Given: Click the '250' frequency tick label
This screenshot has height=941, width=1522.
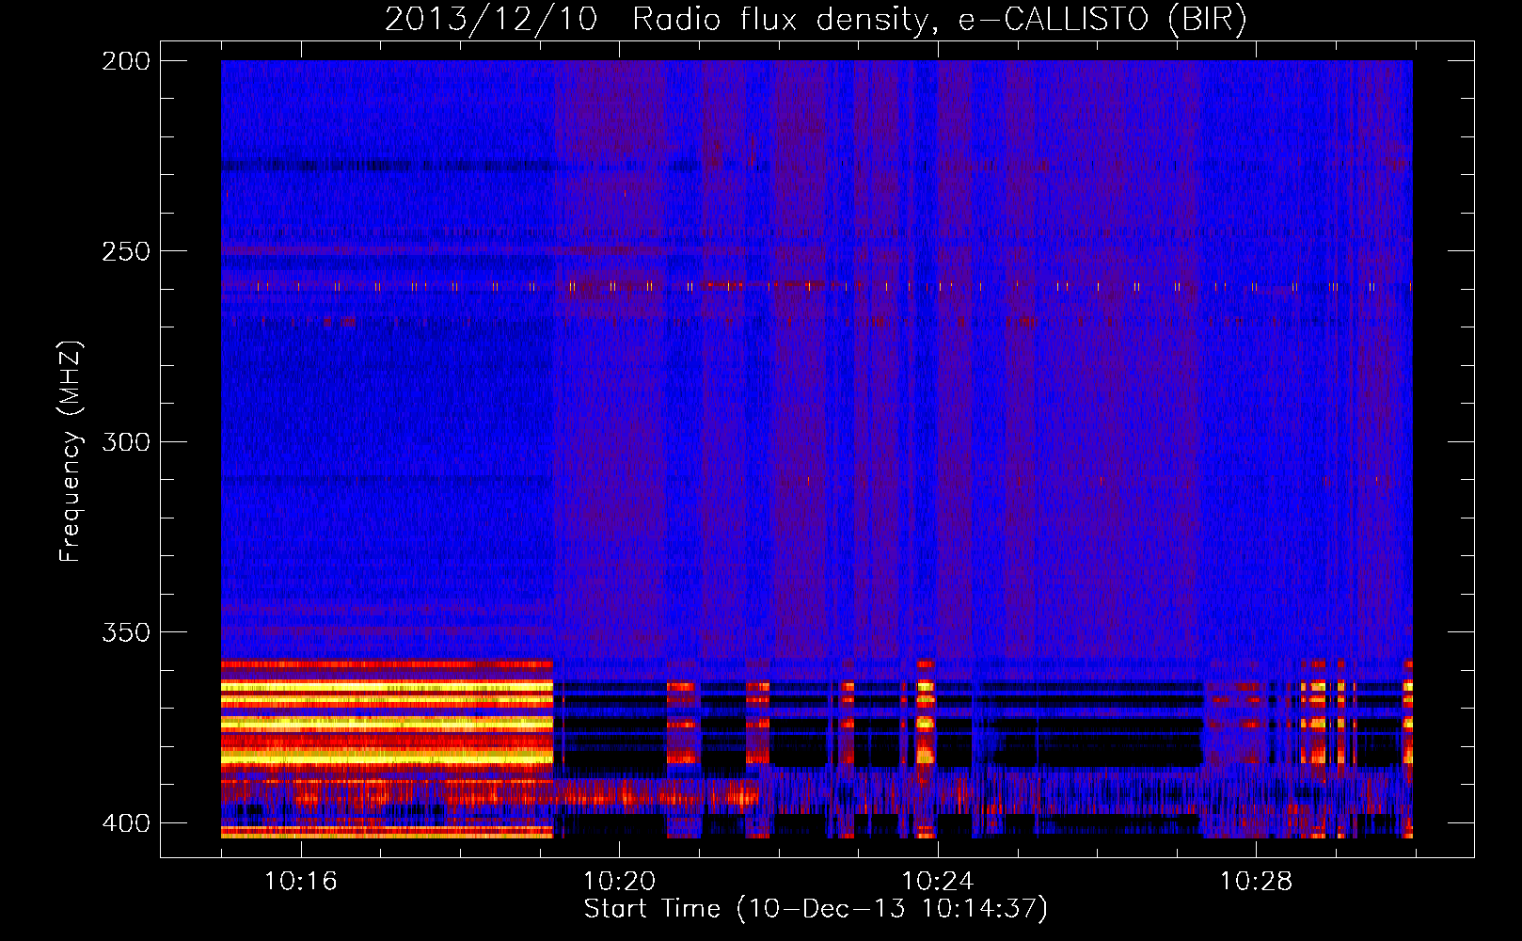Looking at the screenshot, I should tap(126, 251).
